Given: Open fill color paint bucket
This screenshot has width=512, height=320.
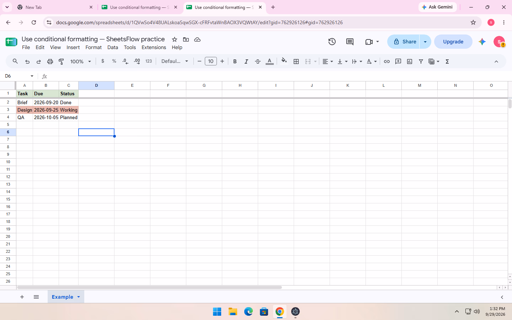Looking at the screenshot, I should [284, 61].
